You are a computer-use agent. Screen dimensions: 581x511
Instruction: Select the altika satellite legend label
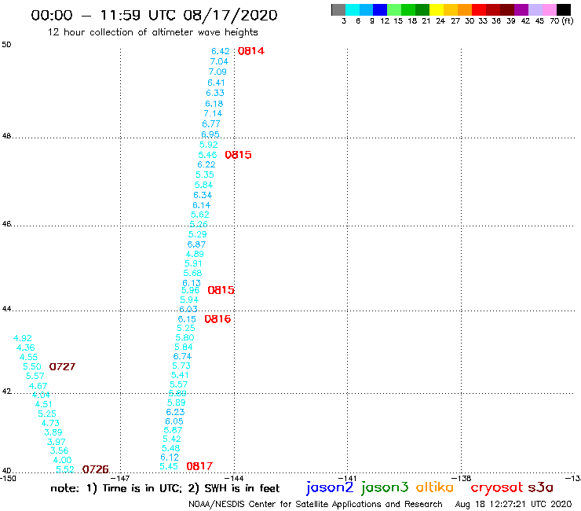(434, 487)
